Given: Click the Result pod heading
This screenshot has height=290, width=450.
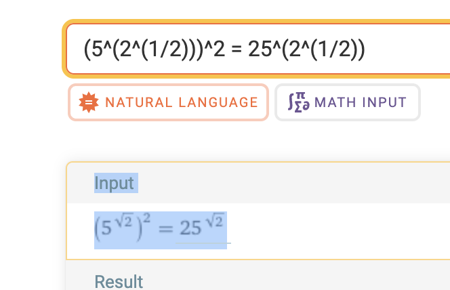Looking at the screenshot, I should pos(119,281).
